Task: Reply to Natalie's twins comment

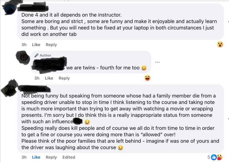Action: 64,78
